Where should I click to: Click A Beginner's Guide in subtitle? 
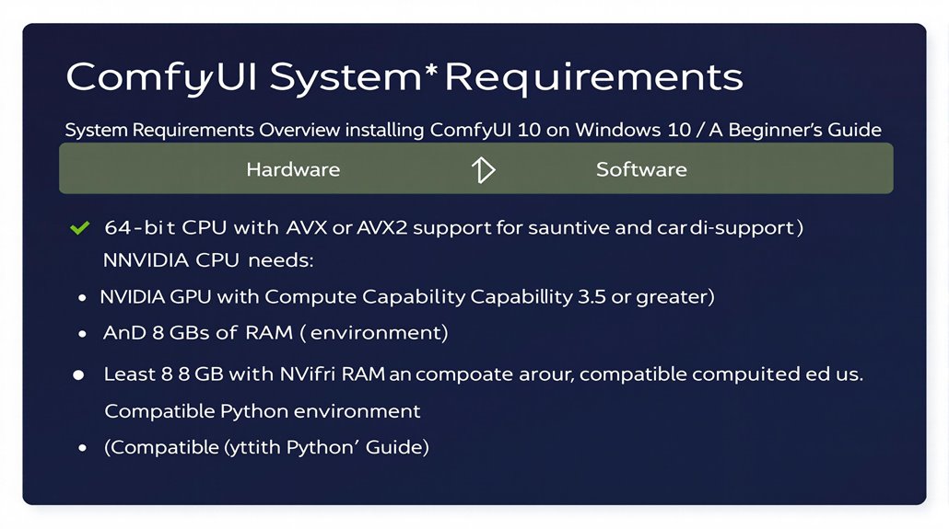794,130
